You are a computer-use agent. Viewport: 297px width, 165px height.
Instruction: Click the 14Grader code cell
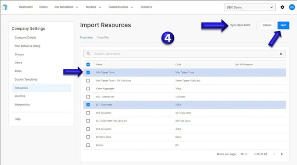(x=180, y=97)
